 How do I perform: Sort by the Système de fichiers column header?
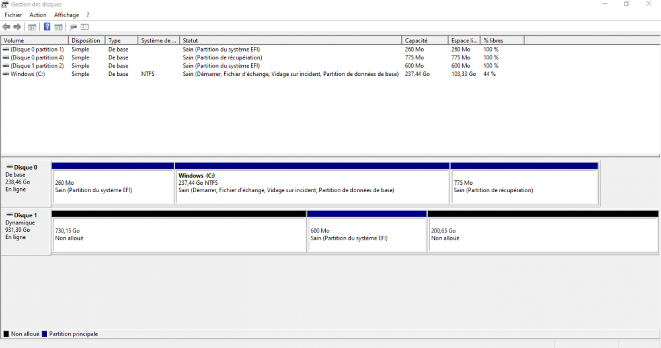coord(159,40)
